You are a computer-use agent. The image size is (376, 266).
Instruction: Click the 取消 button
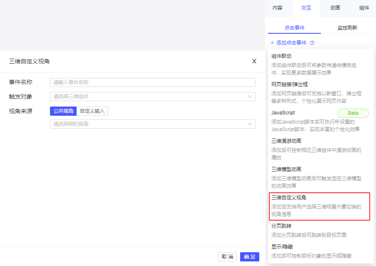point(227,257)
